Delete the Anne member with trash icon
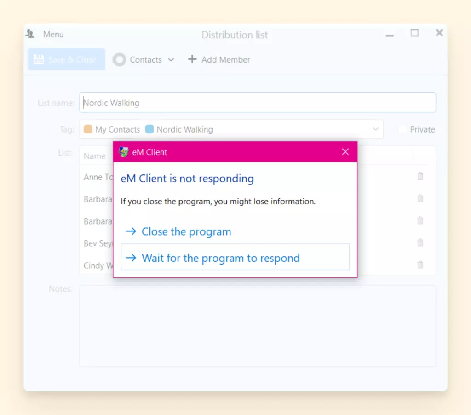Screen dimensions: 471x415 pos(420,176)
